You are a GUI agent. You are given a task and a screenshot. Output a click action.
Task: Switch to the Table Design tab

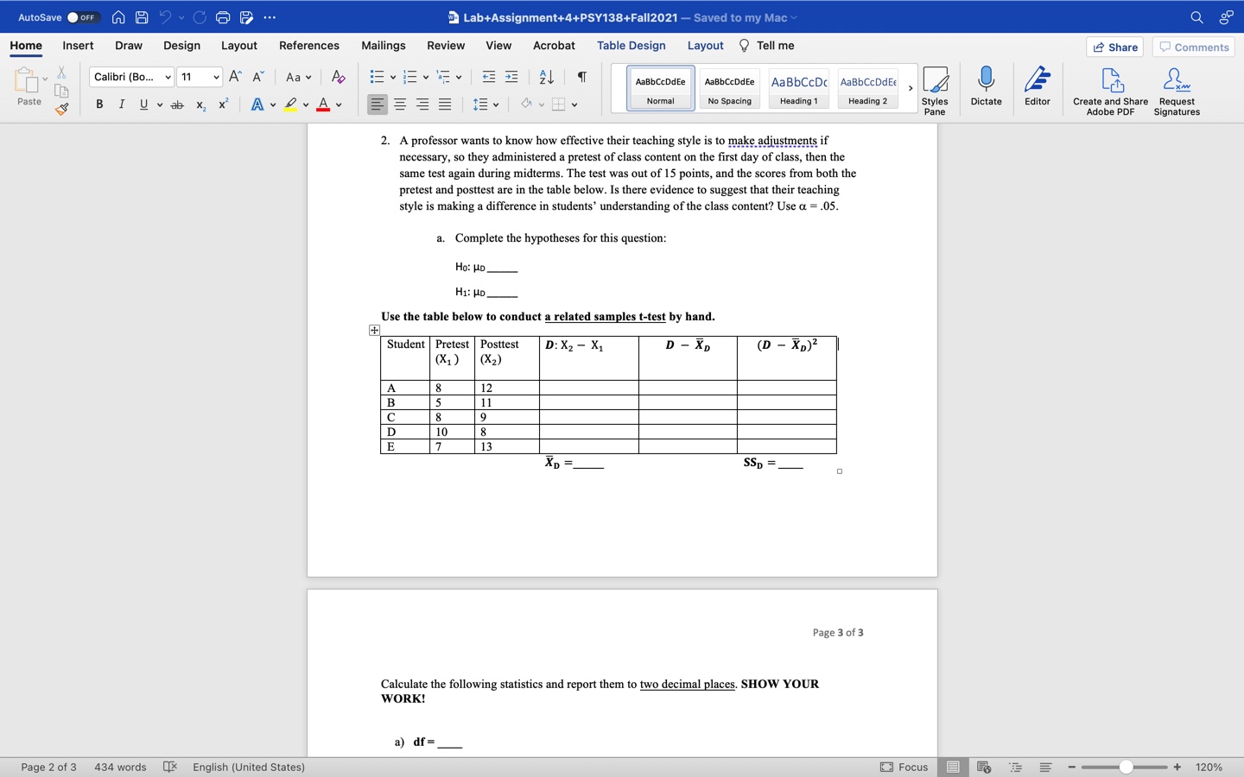(x=631, y=45)
